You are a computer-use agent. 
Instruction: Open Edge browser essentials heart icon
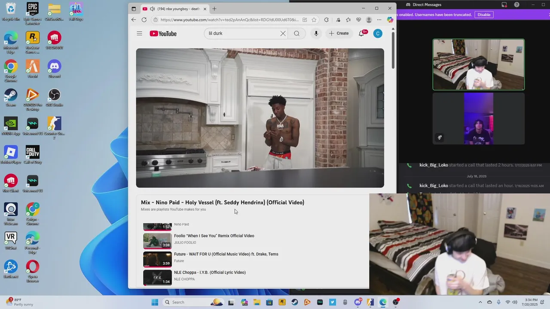coord(358,20)
